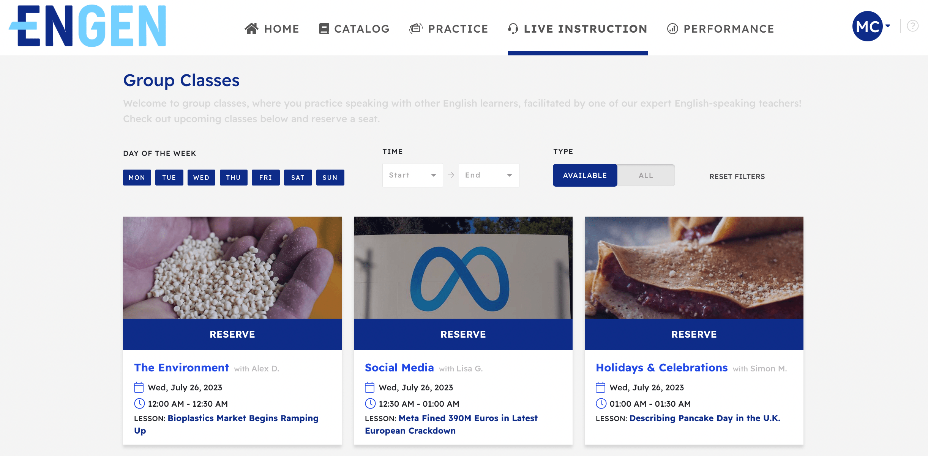Viewport: 928px width, 456px height.
Task: Toggle the SUN day filter
Action: click(x=330, y=178)
